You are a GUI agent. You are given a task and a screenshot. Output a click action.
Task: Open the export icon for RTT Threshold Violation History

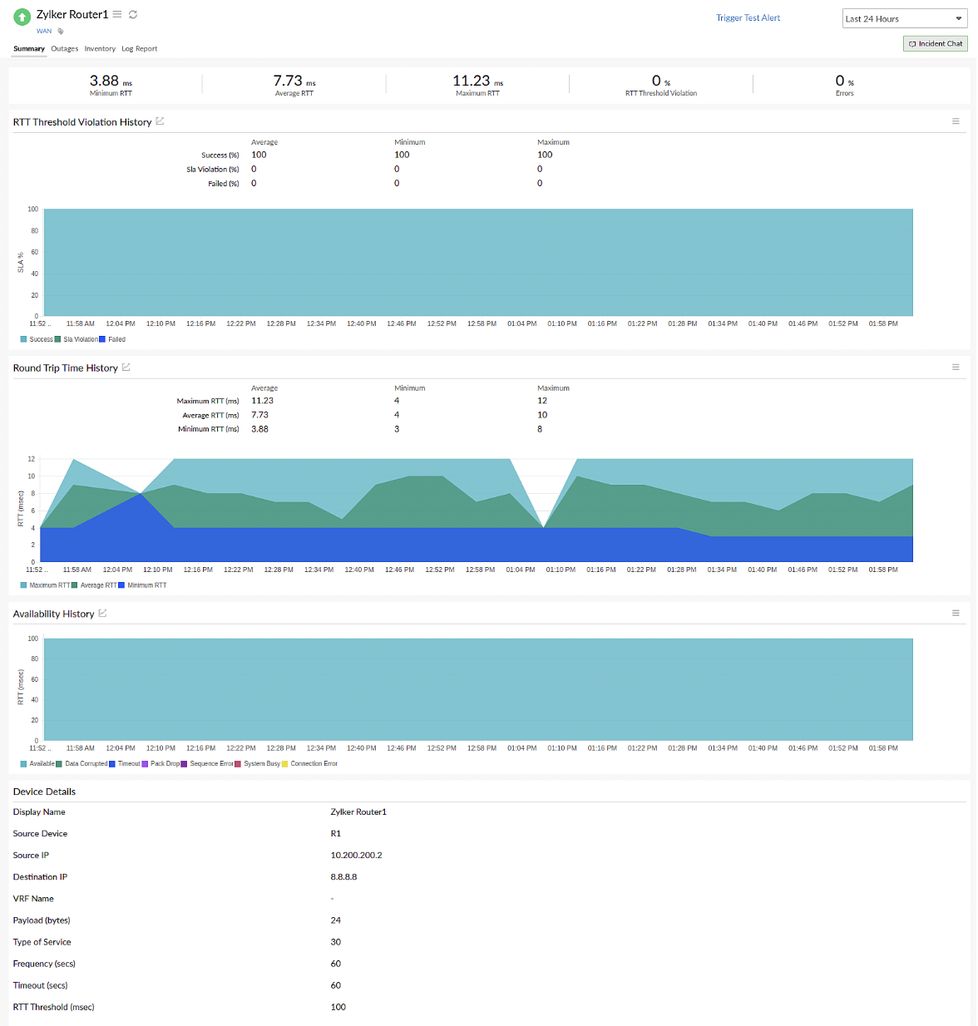[161, 121]
